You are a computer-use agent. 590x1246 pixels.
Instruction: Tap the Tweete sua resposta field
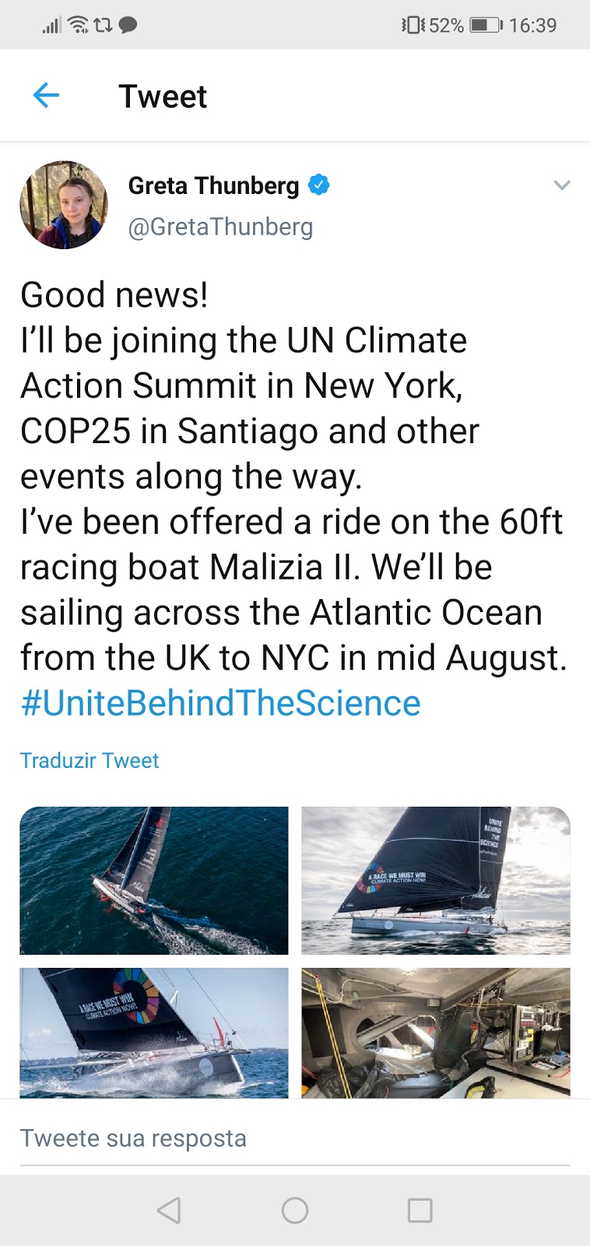(294, 1139)
